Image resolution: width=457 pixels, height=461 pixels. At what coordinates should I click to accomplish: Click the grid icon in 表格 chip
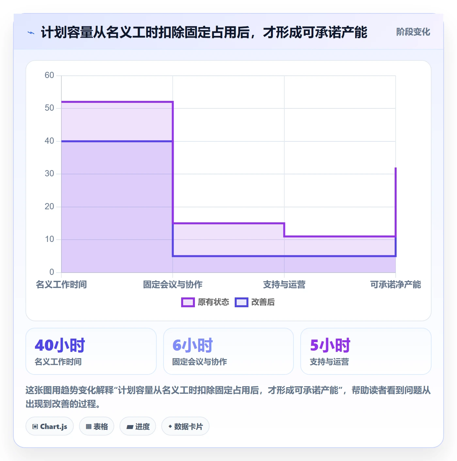88,427
